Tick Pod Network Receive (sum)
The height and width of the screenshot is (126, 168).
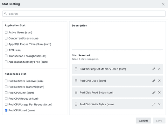tap(6, 81)
